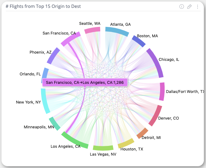Click the Detroit, MI arc segment
The image size is (206, 168).
[142, 133]
